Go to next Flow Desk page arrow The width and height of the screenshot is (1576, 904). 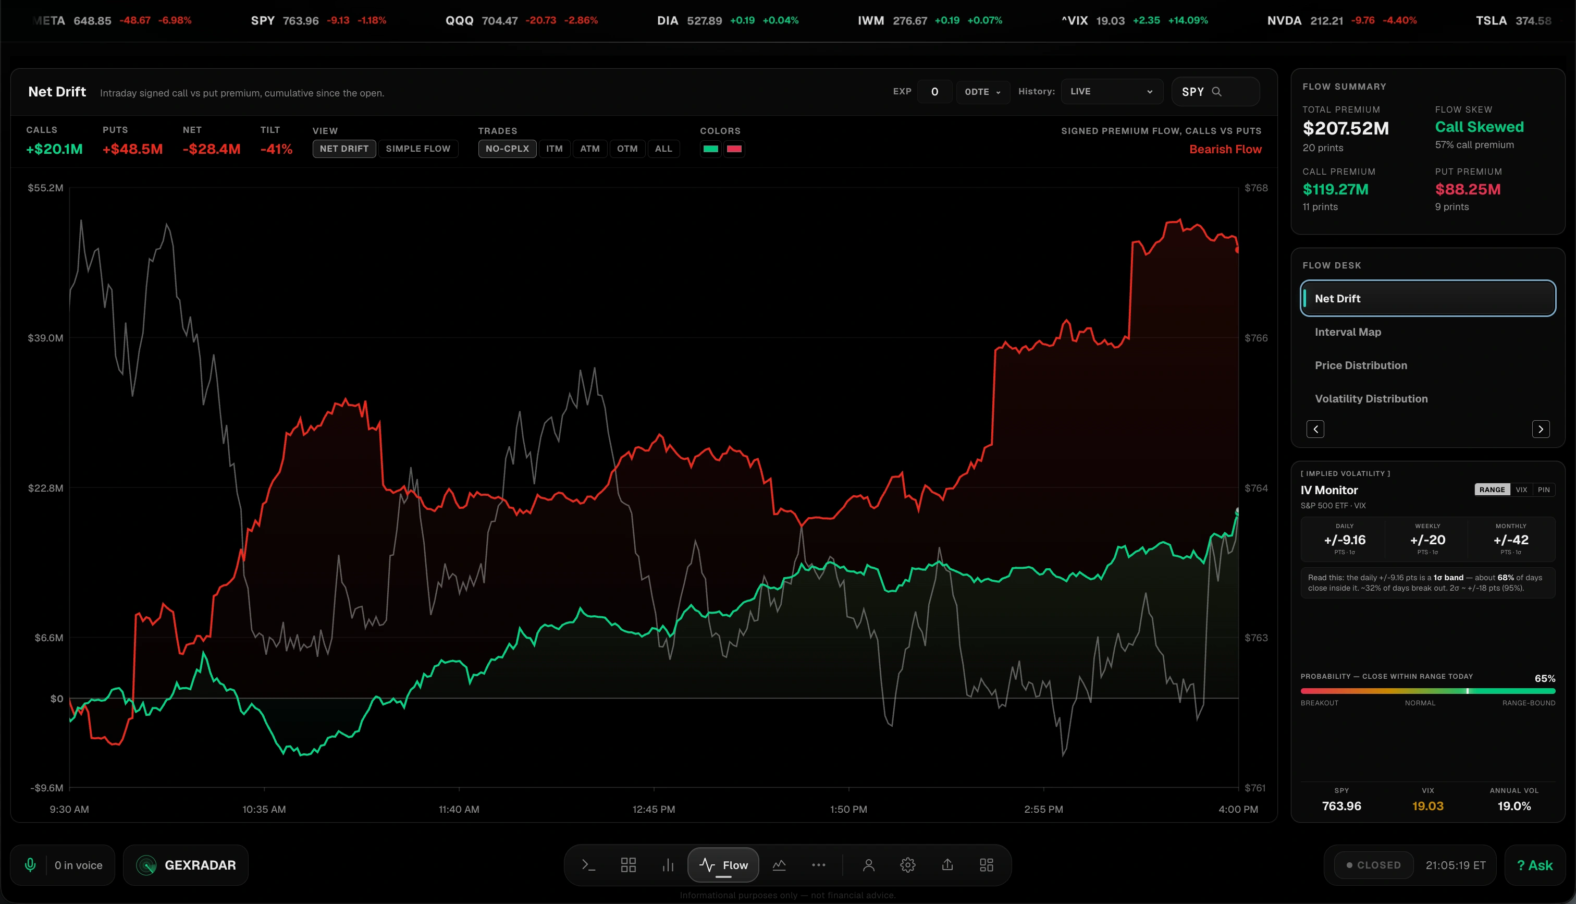click(1541, 429)
